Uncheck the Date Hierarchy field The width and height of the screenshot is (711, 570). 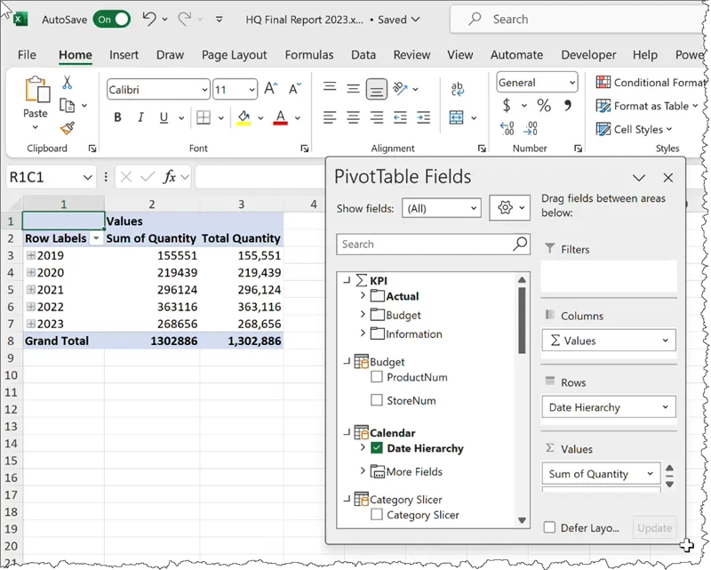pos(377,448)
